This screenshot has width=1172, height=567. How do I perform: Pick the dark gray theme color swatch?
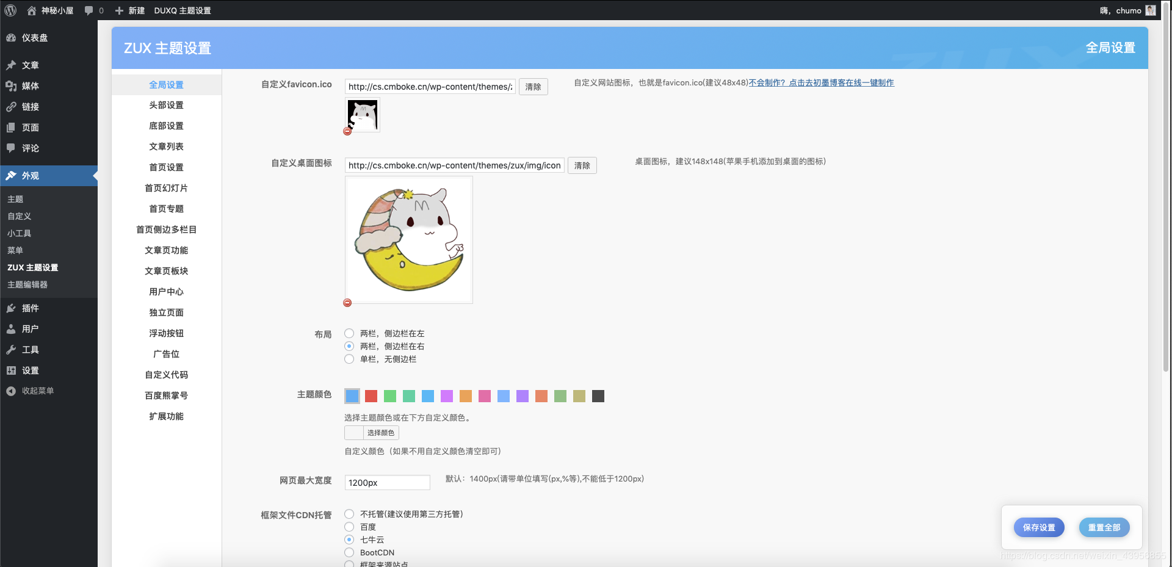tap(598, 396)
